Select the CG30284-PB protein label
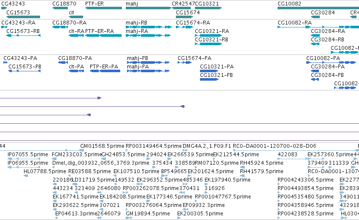Image resolution: width=359 pixels, height=220 pixels. pos(327,75)
